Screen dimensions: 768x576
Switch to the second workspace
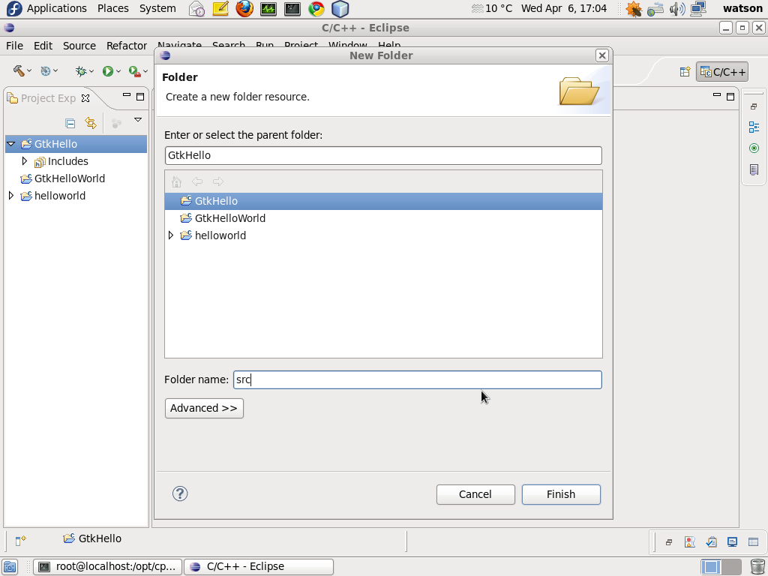point(731,567)
